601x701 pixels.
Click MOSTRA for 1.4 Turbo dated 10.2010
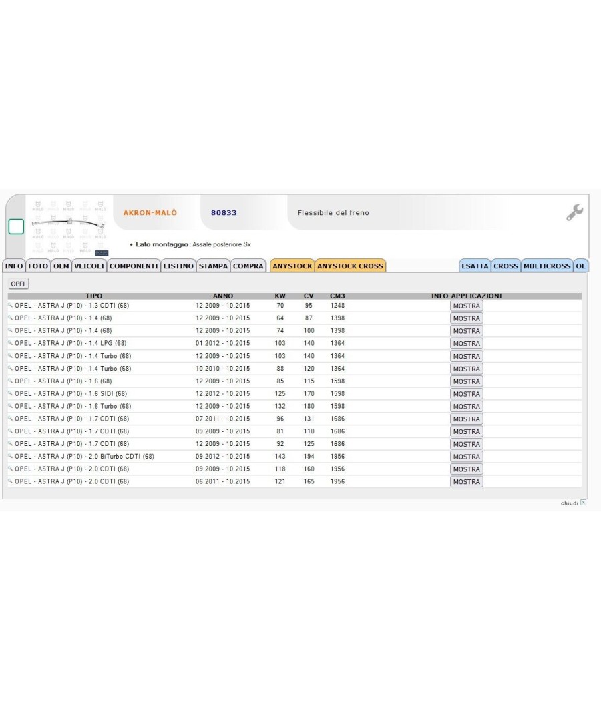pyautogui.click(x=466, y=369)
